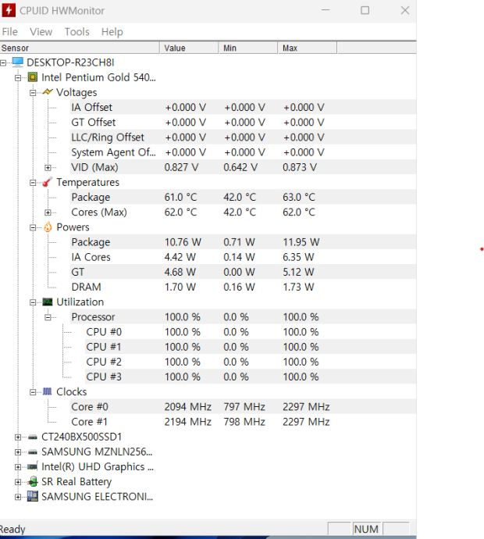Click the desktop computer icon beside DESKTOP-R23CH8I
Screen dimensions: 484x539
[x=18, y=62]
